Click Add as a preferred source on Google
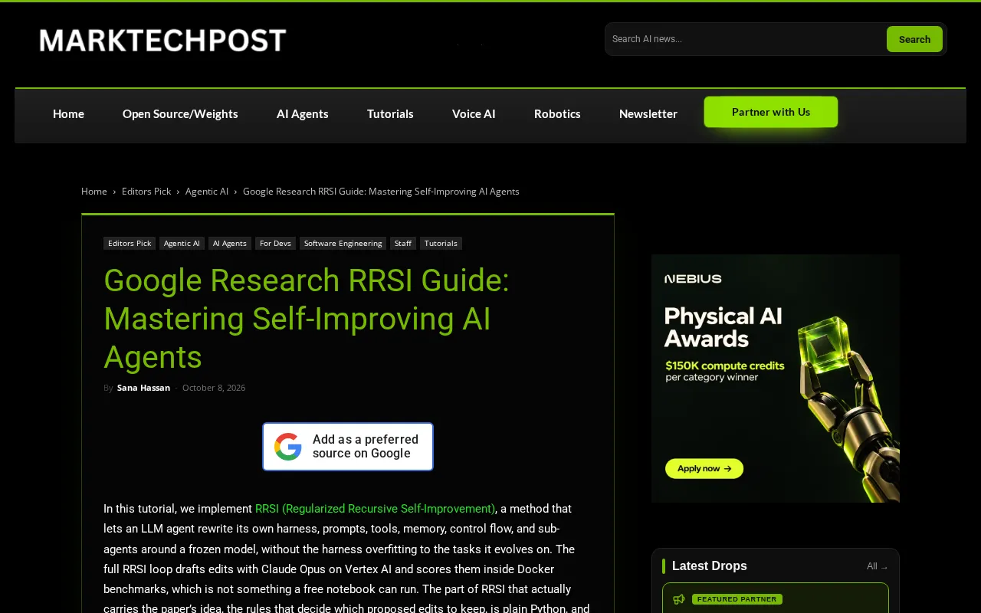981x613 pixels. pyautogui.click(x=348, y=447)
